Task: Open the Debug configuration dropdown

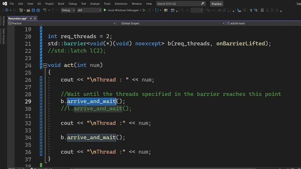Action: tap(68, 10)
